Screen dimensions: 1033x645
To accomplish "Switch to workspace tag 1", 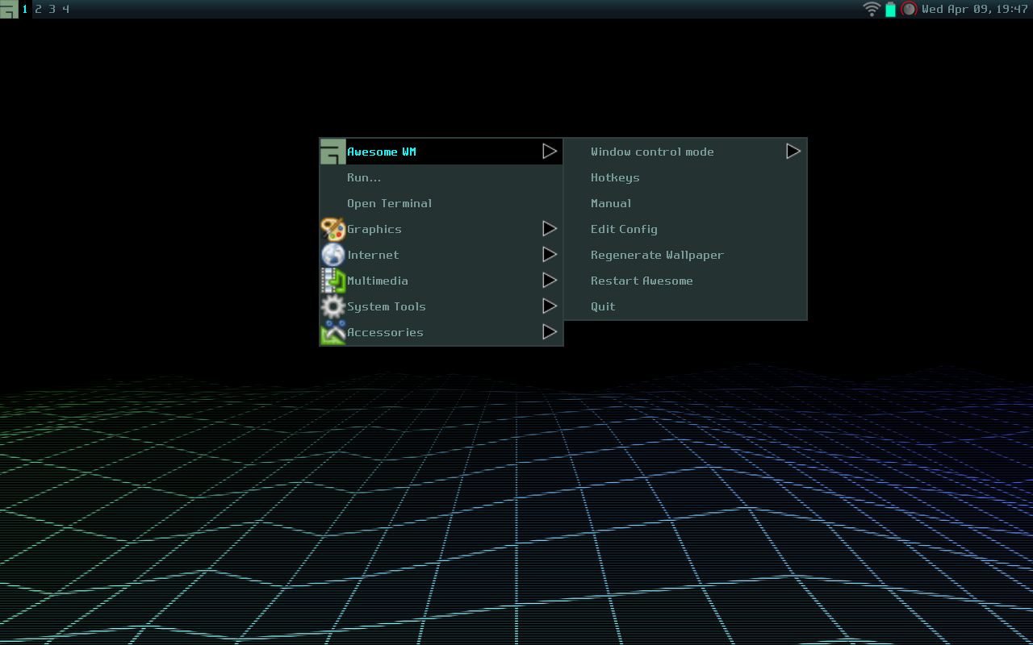I will [25, 10].
